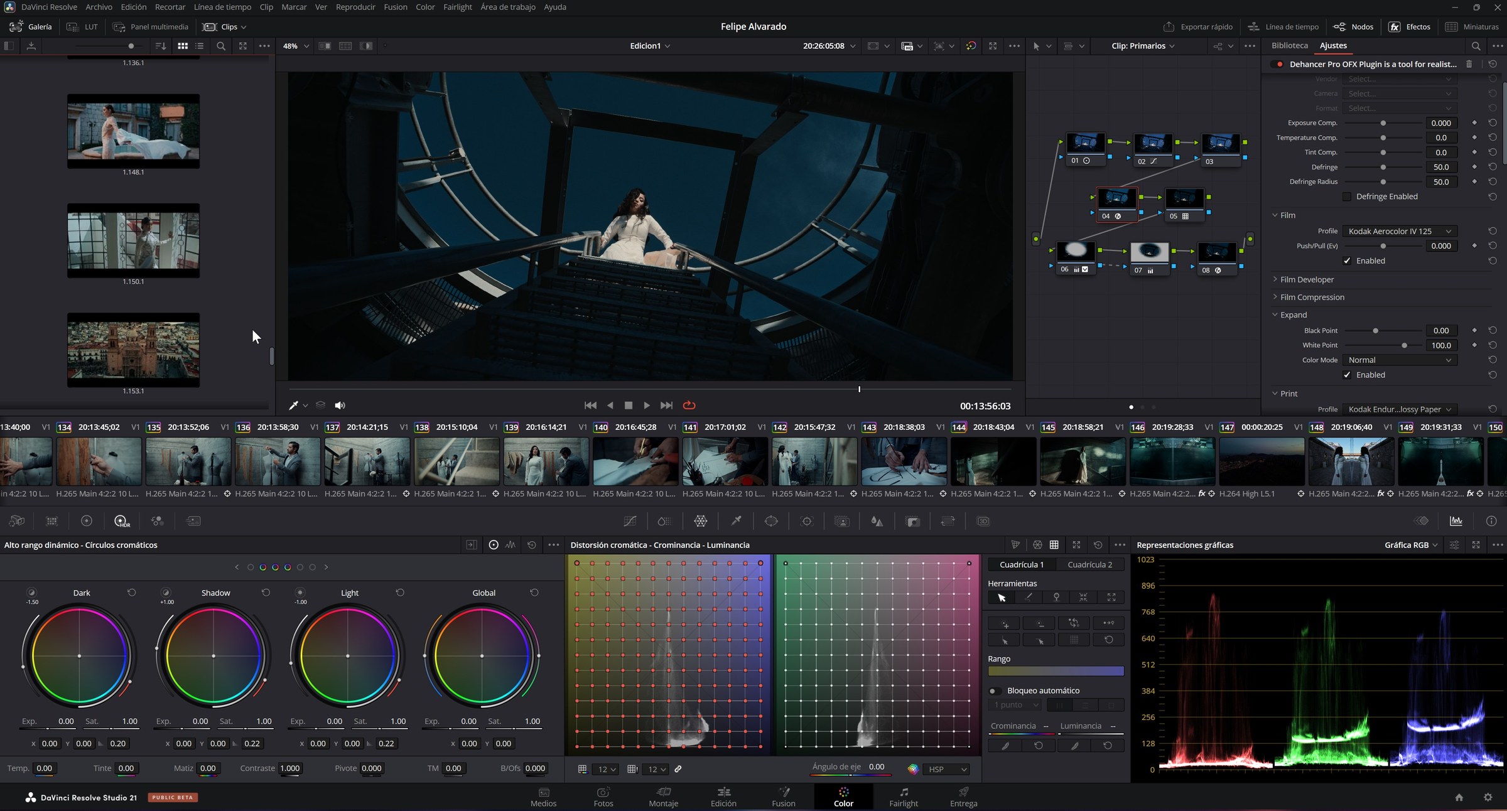The image size is (1507, 811).
Task: Expand the Film Developer section
Action: coord(1307,279)
